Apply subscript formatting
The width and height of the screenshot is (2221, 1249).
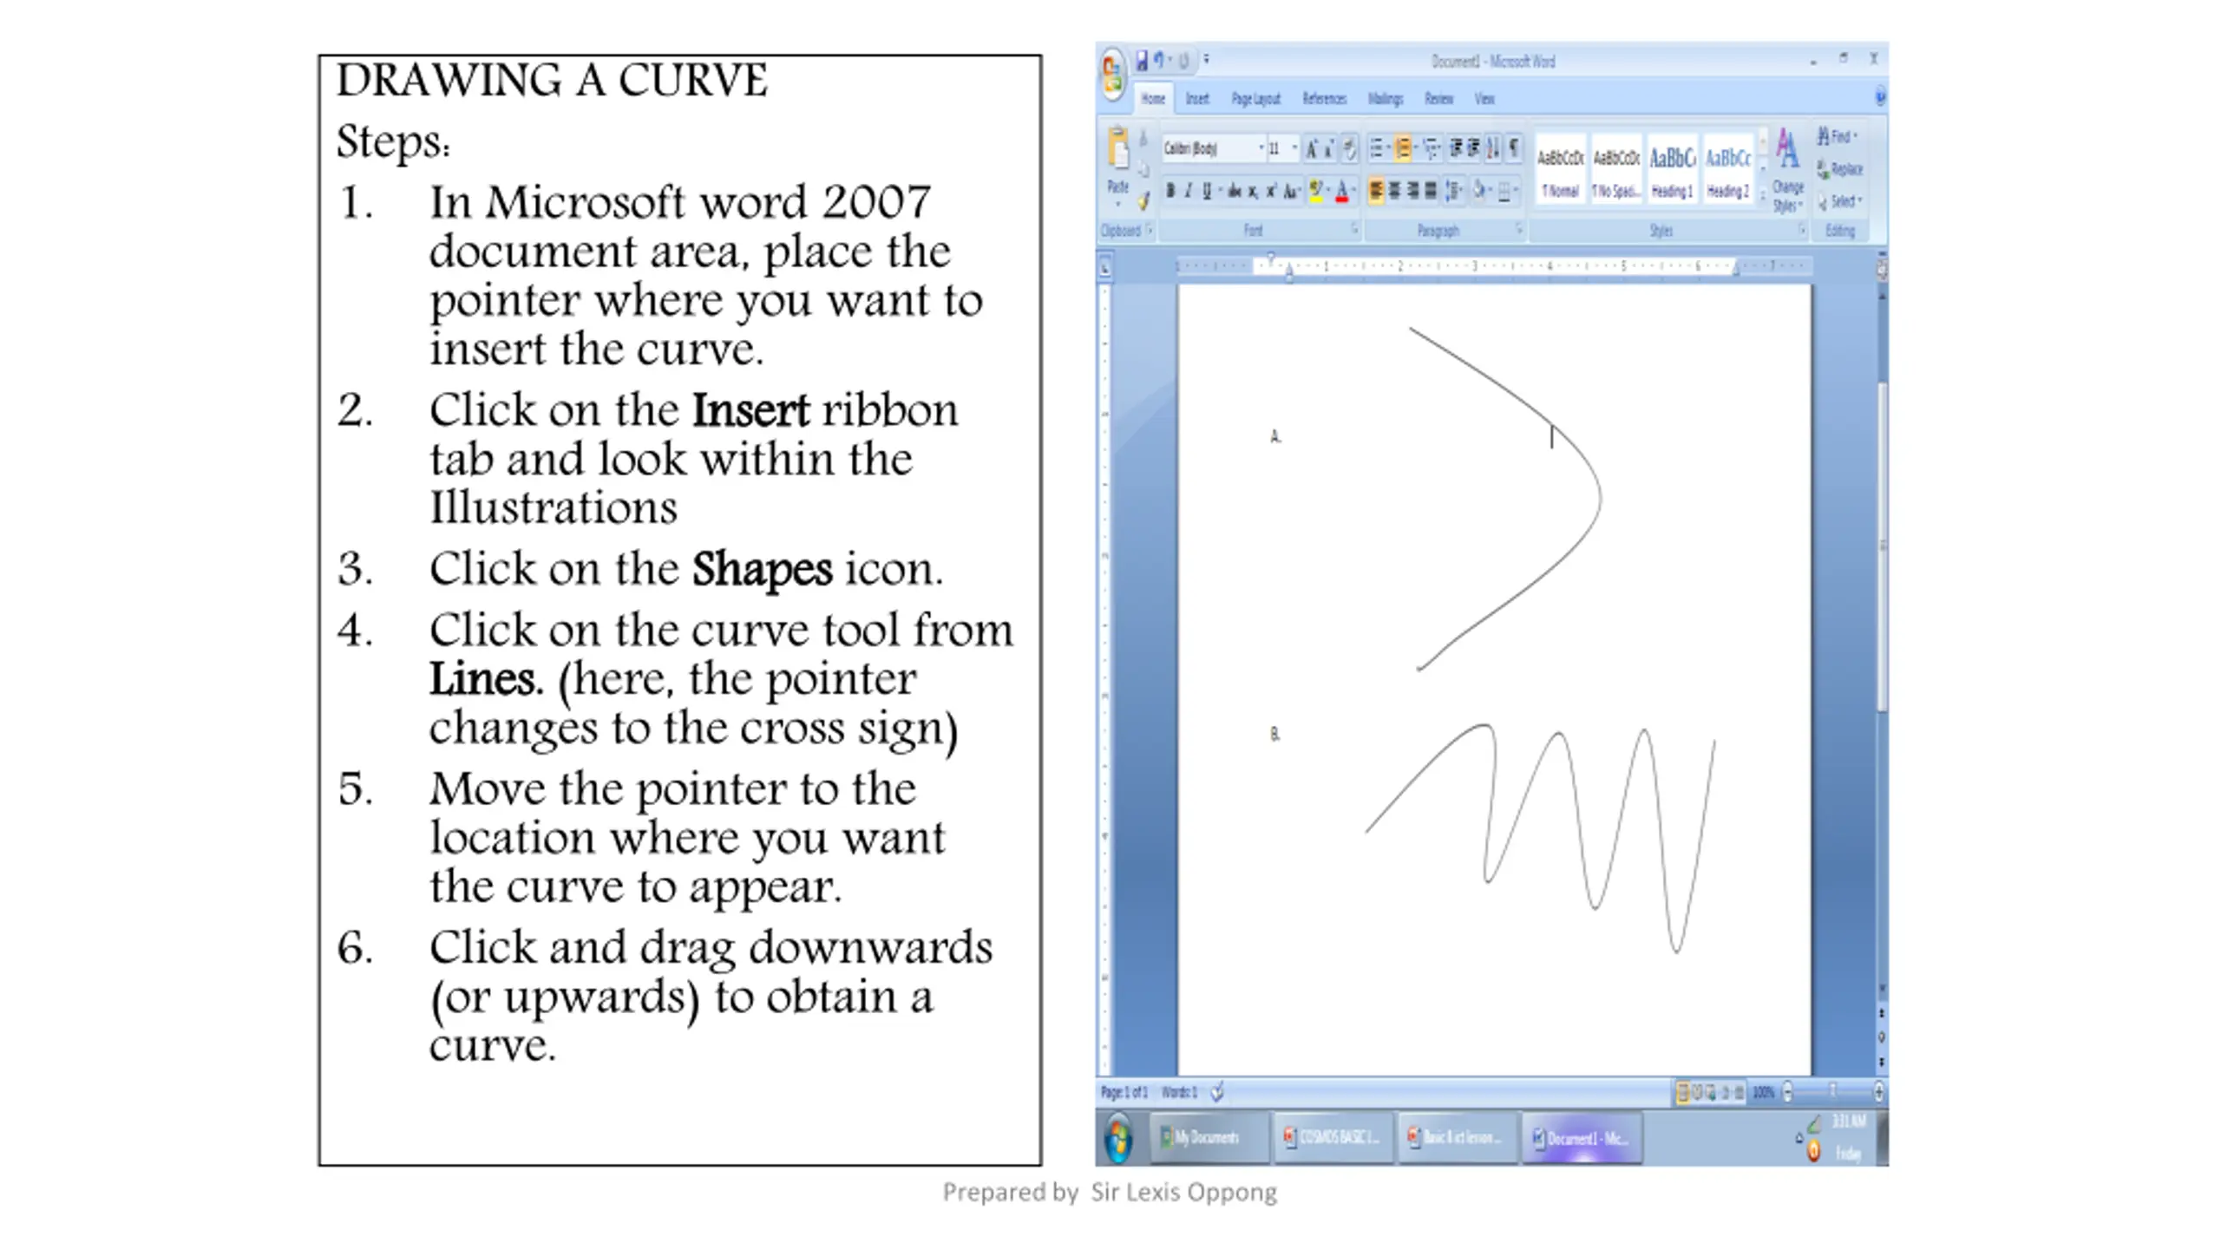(x=1254, y=192)
